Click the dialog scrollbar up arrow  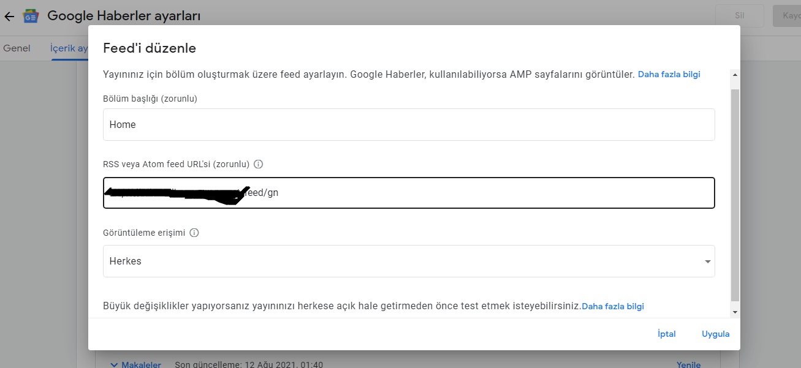click(735, 75)
